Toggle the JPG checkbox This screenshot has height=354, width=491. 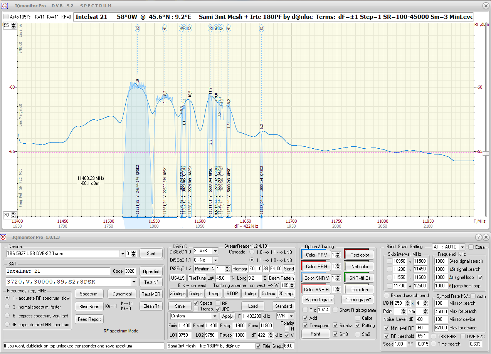pos(218,309)
